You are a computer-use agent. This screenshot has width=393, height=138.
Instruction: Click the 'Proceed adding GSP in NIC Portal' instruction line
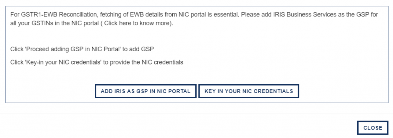82,49
